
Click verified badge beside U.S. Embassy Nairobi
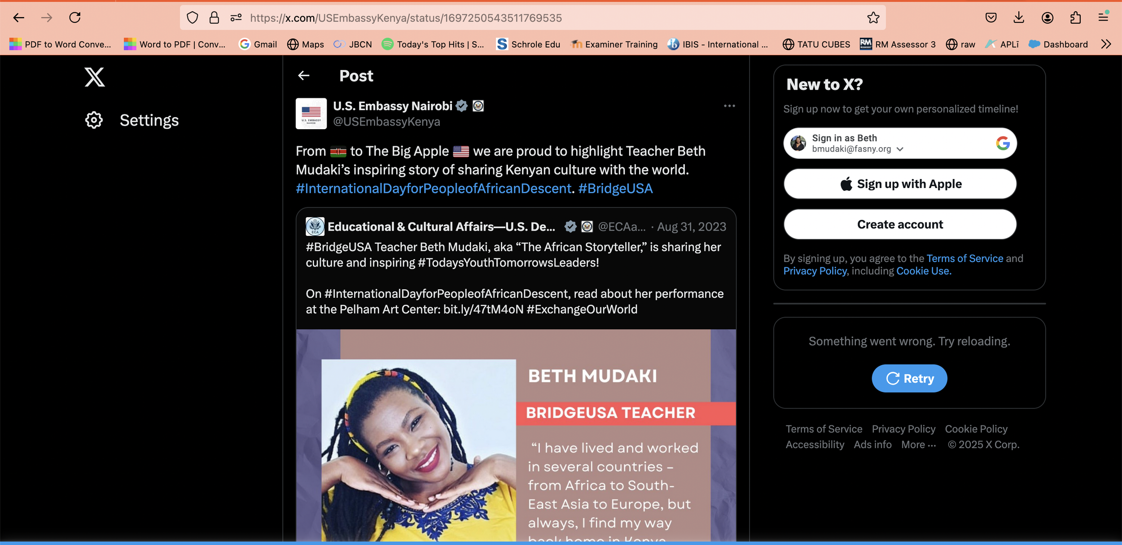(462, 106)
